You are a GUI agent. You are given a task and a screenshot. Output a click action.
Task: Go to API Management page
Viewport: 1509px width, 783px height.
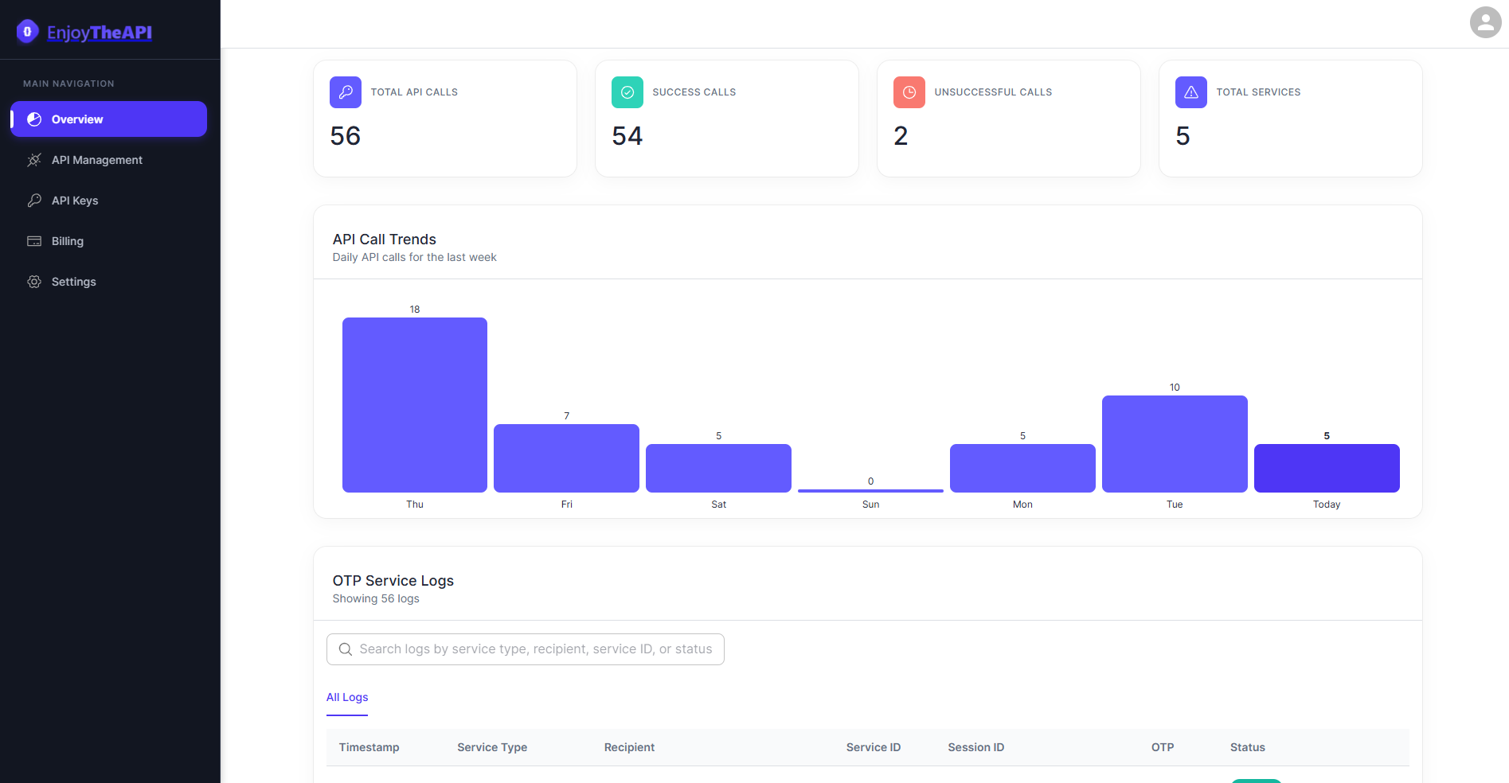[96, 160]
